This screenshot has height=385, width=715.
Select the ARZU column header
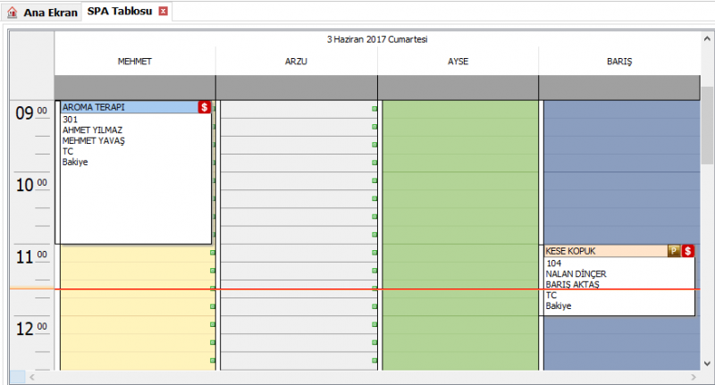[297, 62]
